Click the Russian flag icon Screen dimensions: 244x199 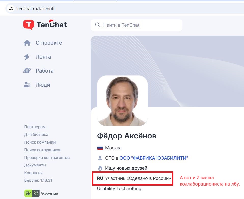(100, 148)
